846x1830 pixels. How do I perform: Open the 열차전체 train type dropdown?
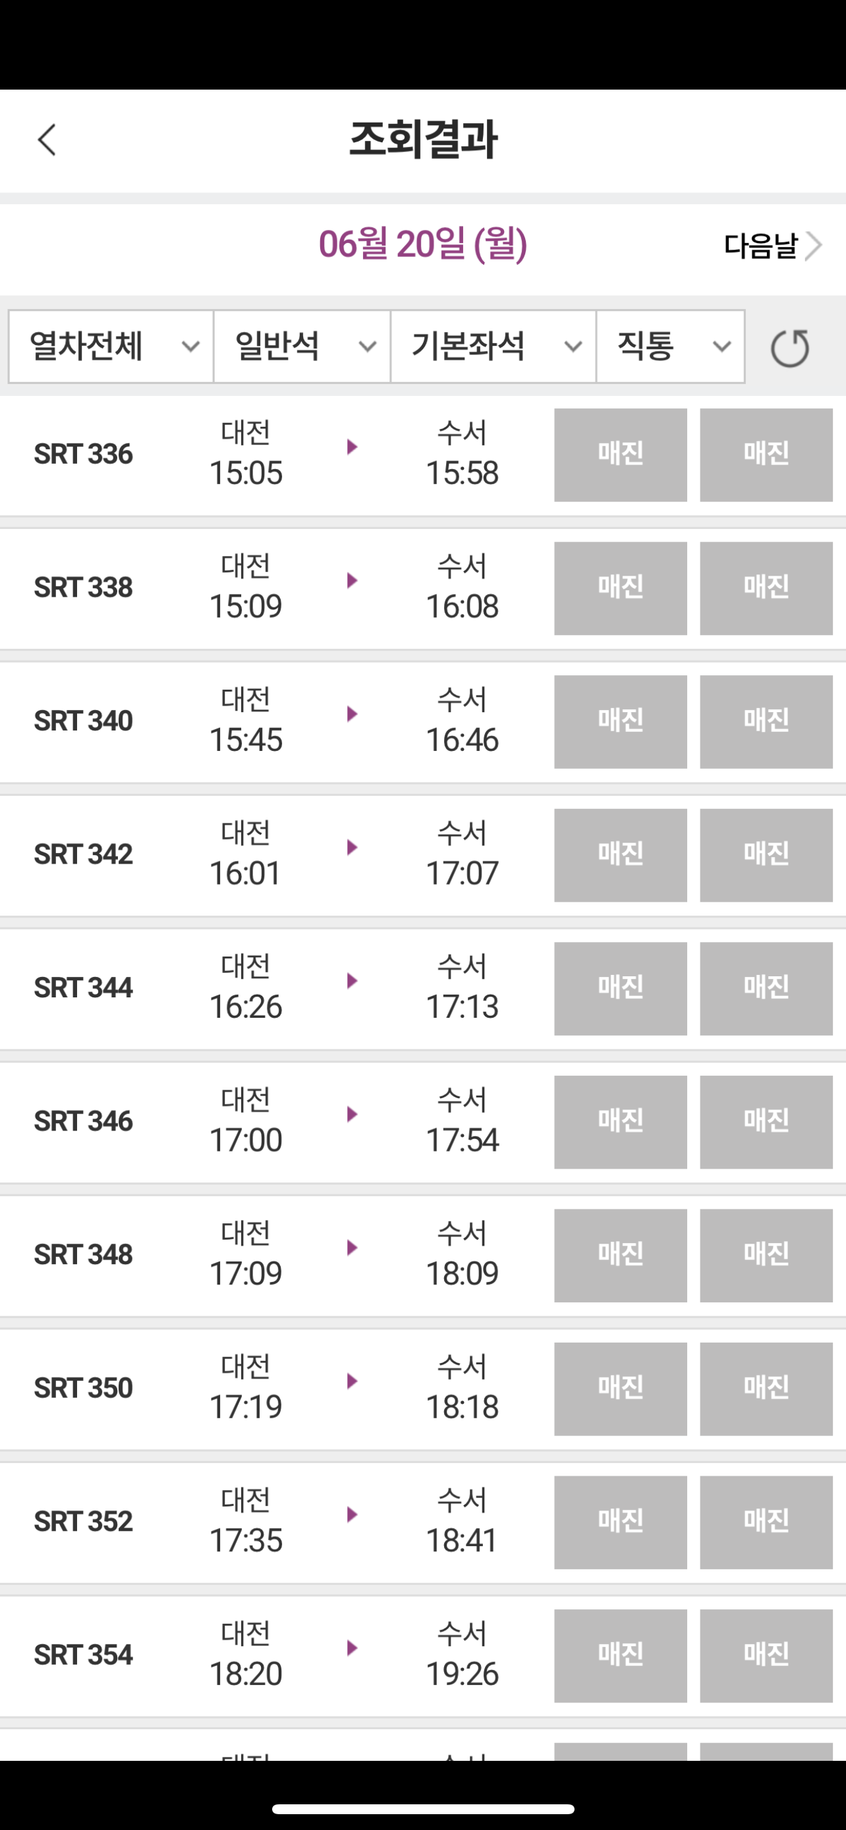[x=111, y=347]
